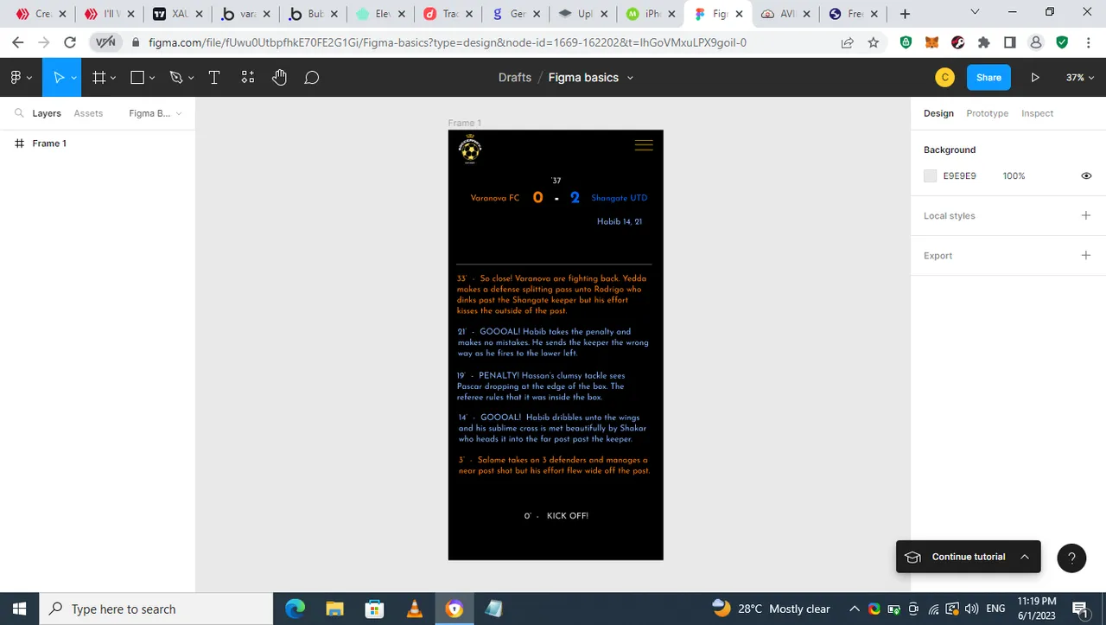1106x625 pixels.
Task: Click the Drafts breadcrumb link
Action: click(515, 77)
